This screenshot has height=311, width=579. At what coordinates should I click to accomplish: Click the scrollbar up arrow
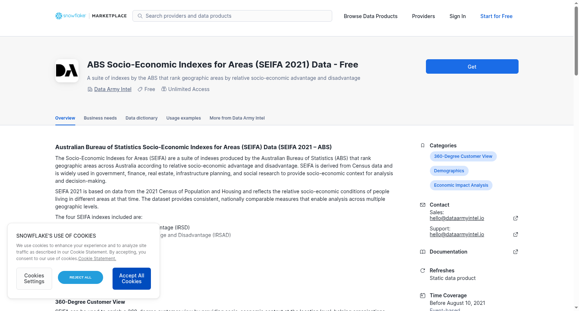pyautogui.click(x=576, y=3)
